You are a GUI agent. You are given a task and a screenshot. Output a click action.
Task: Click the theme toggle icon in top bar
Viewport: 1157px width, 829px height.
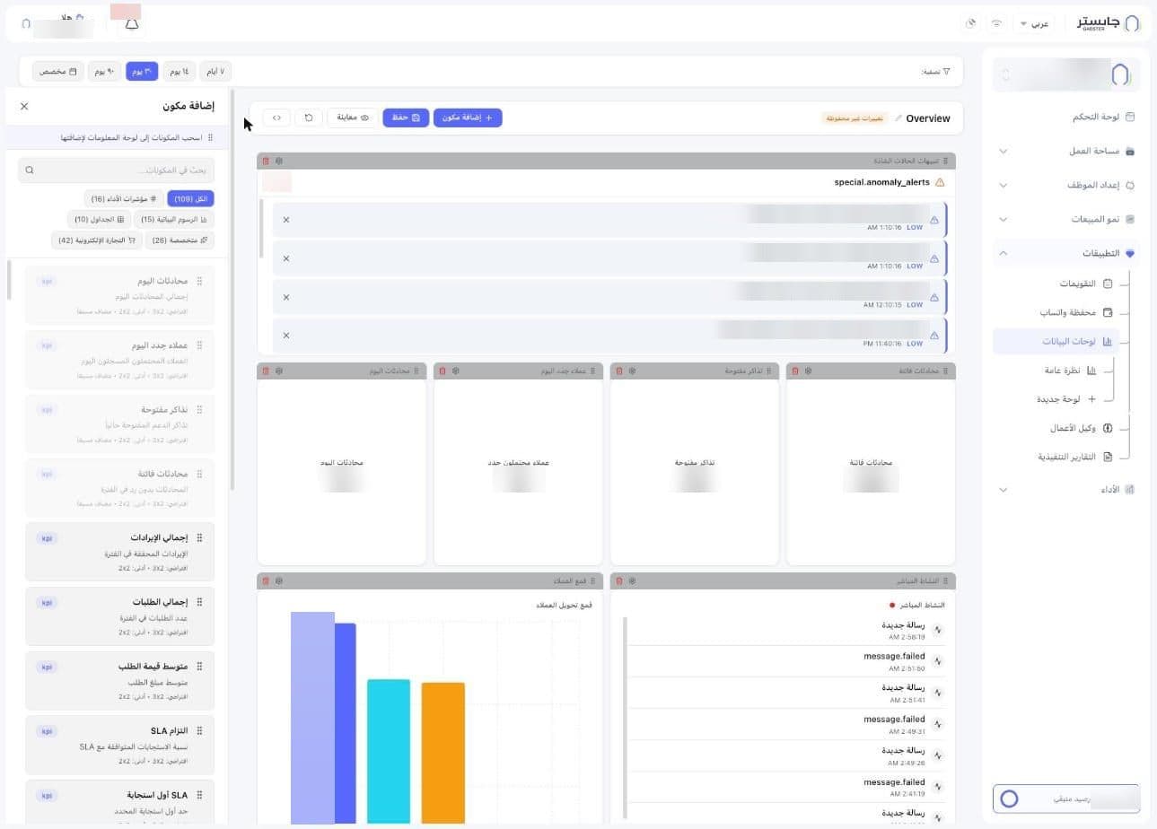pos(970,23)
